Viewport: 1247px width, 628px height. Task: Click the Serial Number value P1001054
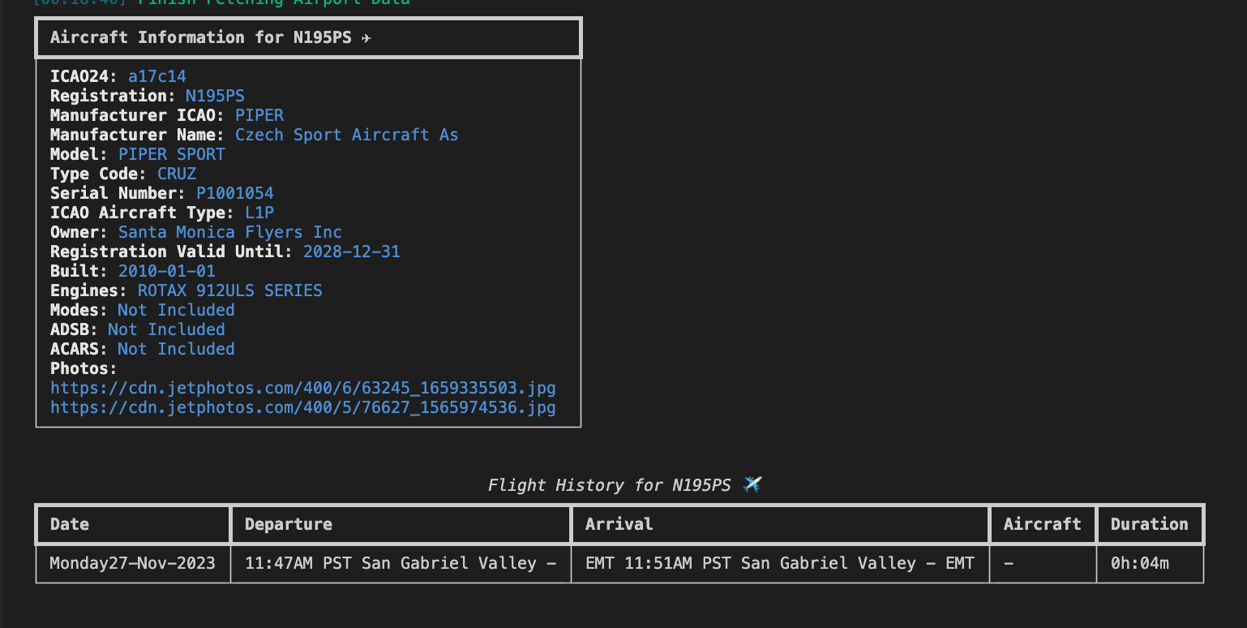(235, 193)
